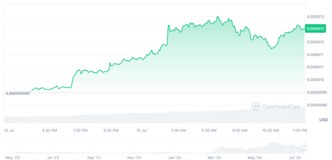
Task: Click the 4:30 PM time label
Action: (49, 130)
